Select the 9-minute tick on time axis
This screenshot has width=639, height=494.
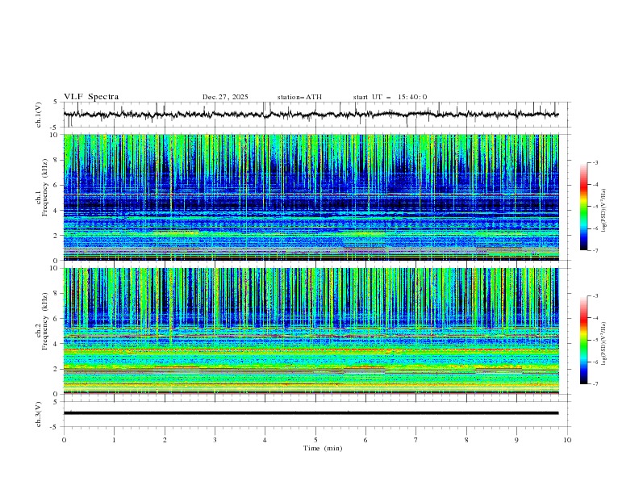coord(517,441)
